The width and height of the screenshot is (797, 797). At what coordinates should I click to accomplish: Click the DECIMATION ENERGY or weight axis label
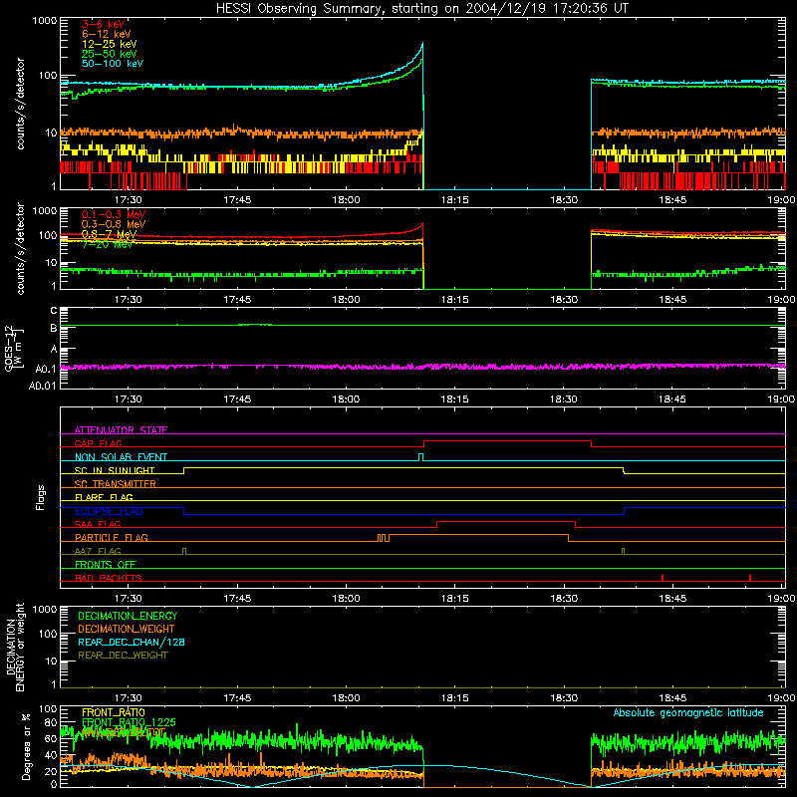click(15, 647)
